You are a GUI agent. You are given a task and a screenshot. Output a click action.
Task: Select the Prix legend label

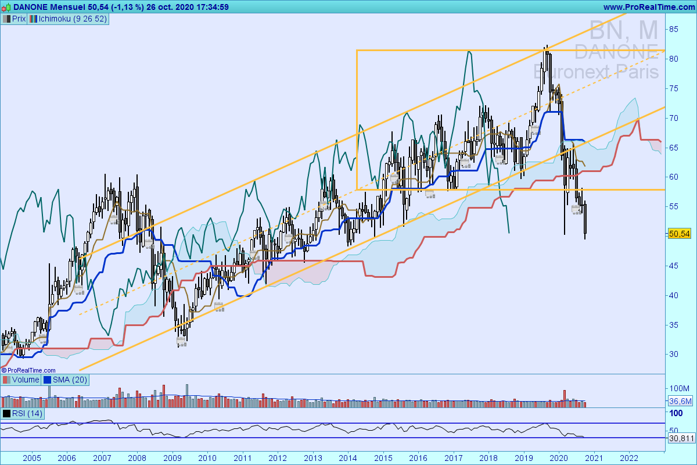pyautogui.click(x=19, y=19)
